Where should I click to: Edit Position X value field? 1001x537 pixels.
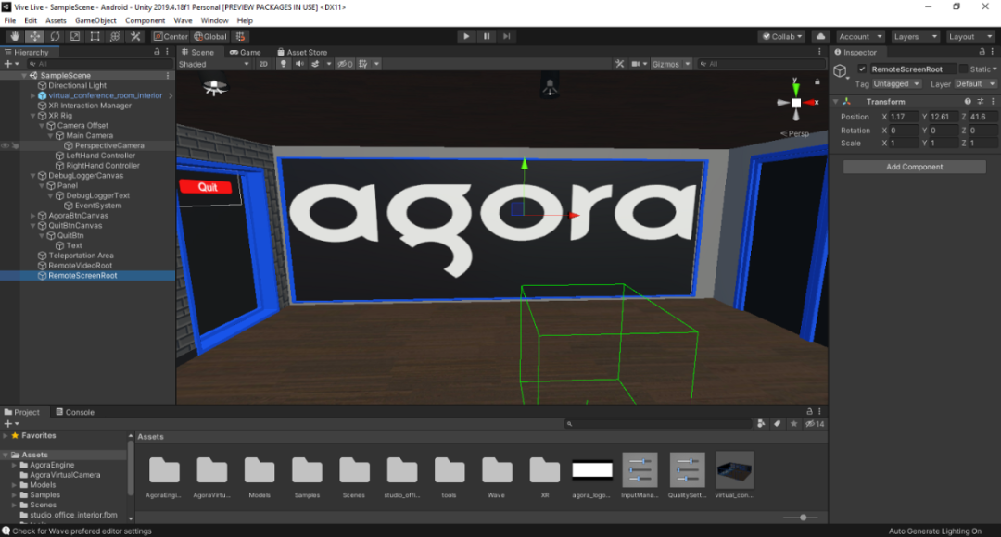[x=904, y=117]
